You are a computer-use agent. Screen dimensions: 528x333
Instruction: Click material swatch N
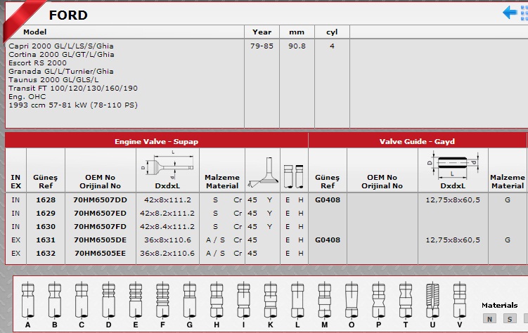point(489,319)
